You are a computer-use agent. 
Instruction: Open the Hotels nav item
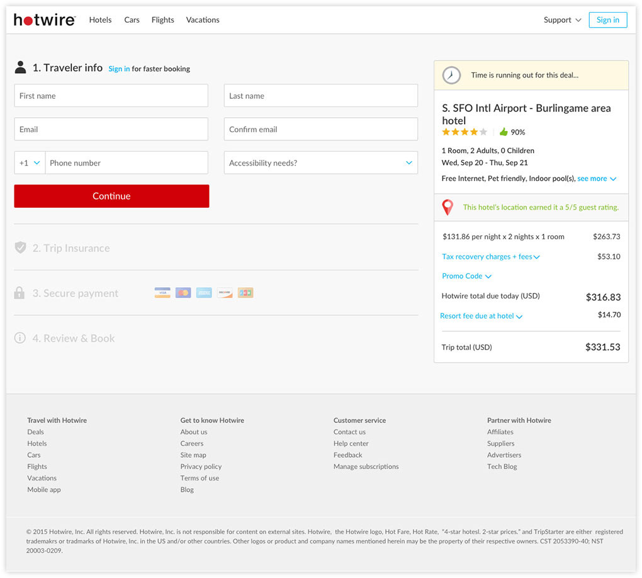(x=100, y=20)
